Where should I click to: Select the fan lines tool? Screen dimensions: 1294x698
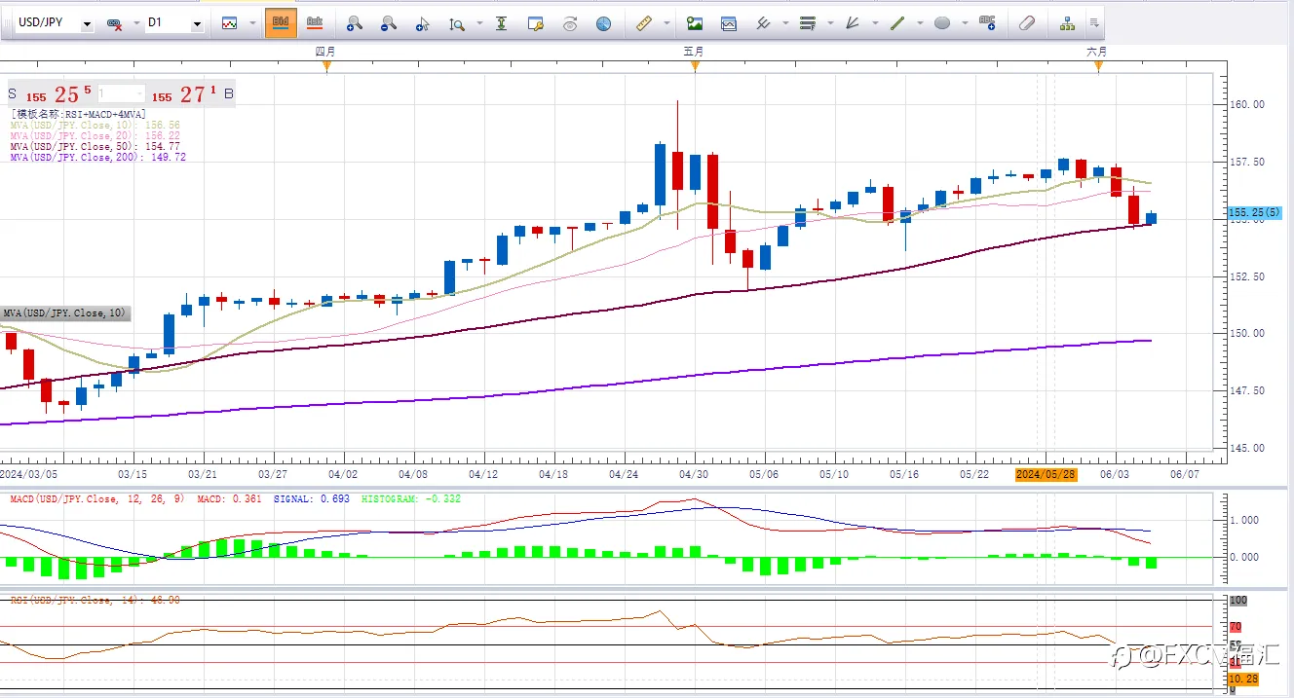[x=853, y=23]
